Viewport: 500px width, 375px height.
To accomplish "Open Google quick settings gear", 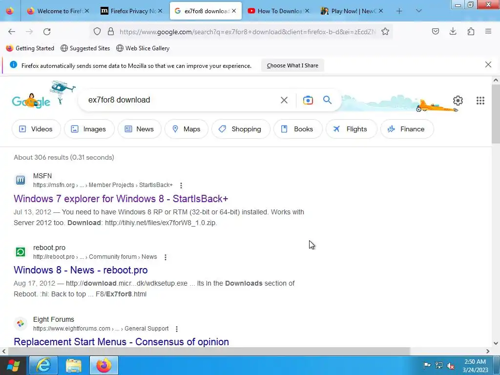I will click(458, 101).
